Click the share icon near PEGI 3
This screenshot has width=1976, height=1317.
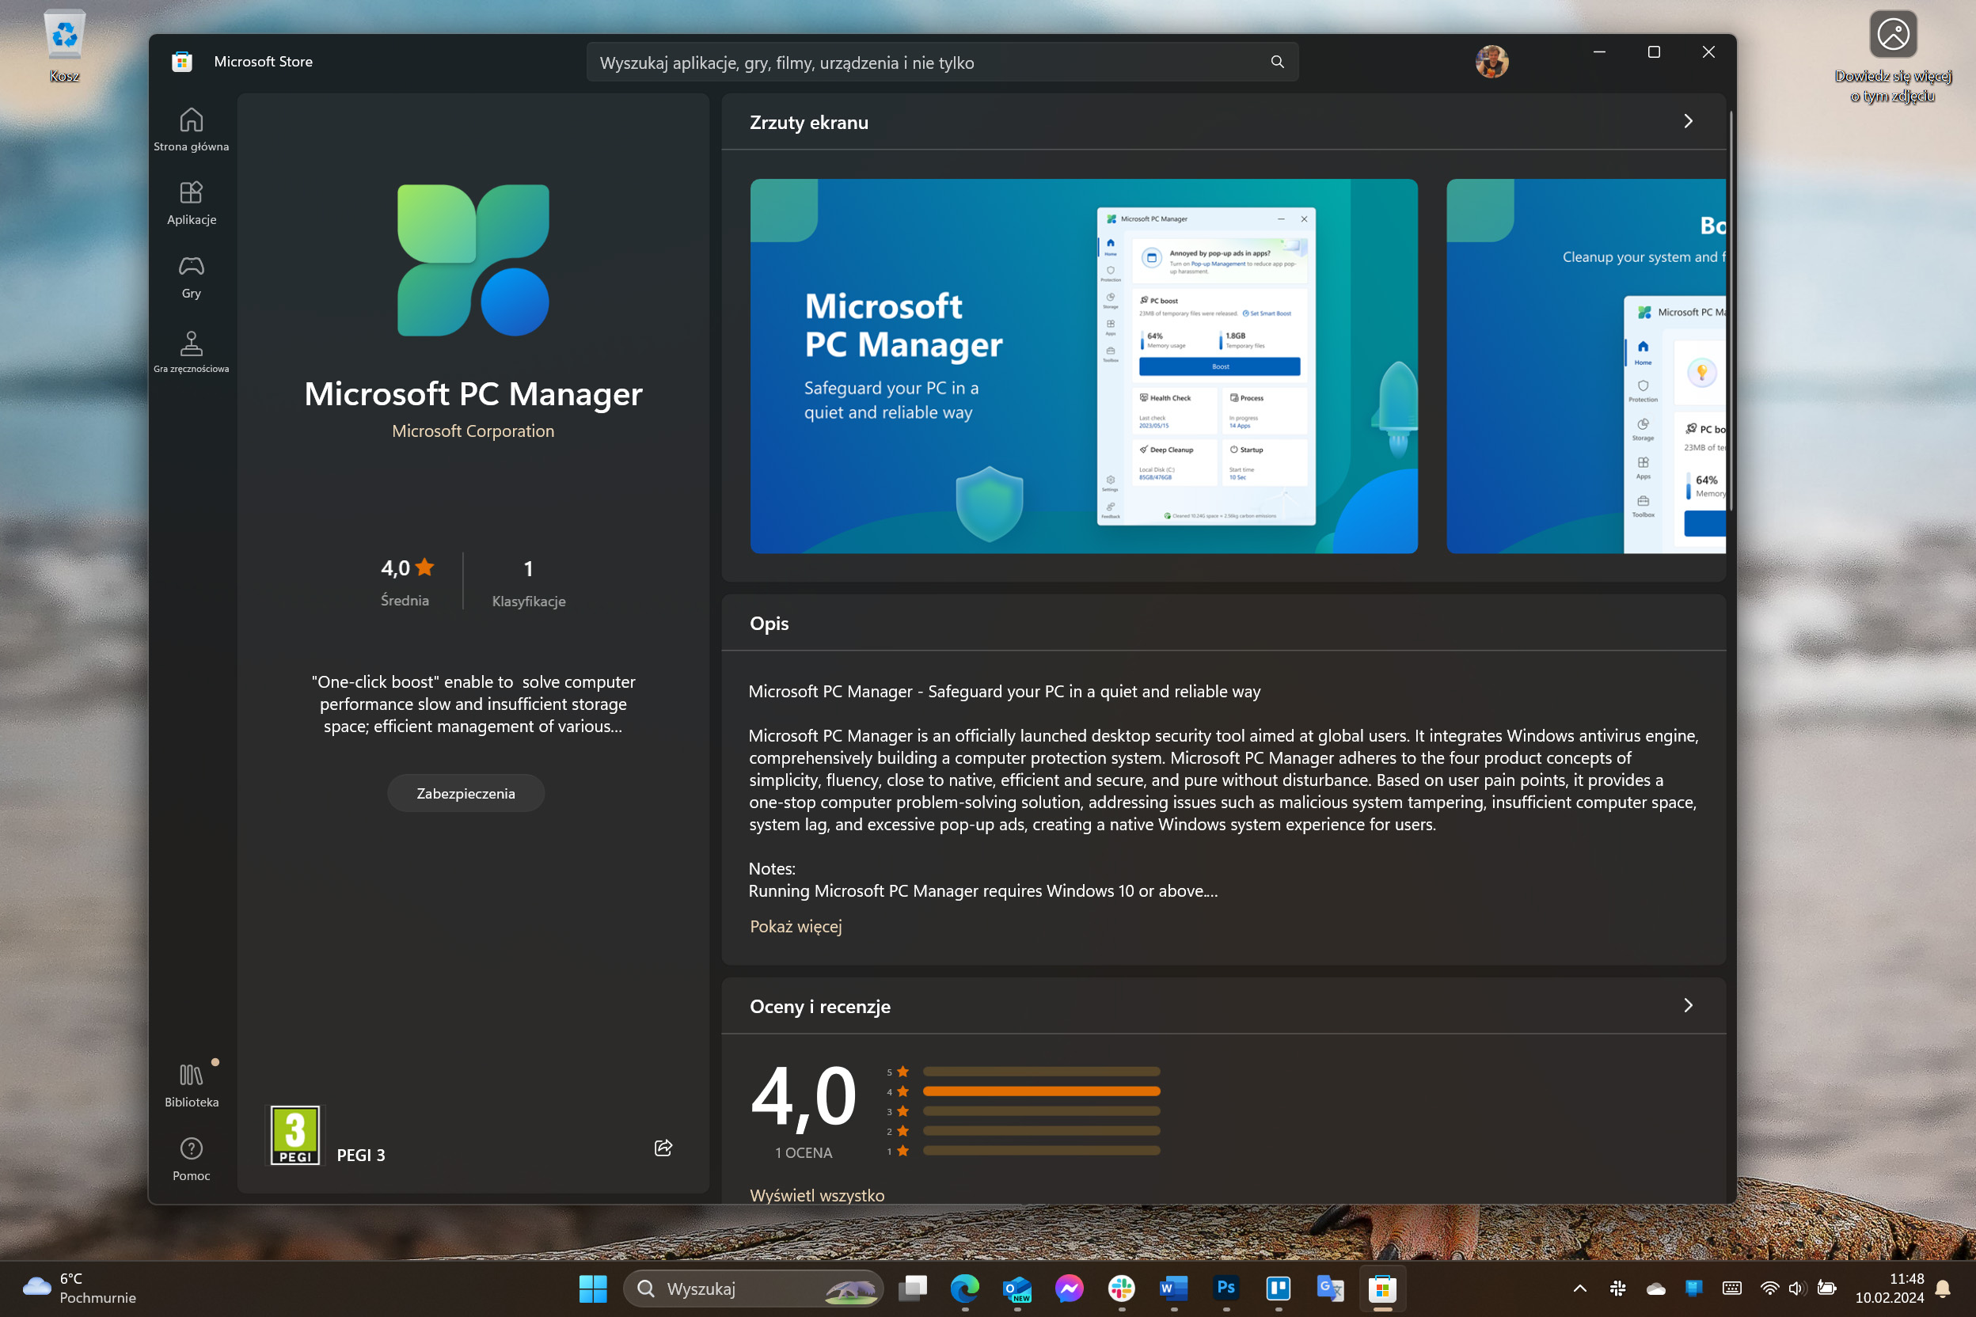[x=663, y=1148]
